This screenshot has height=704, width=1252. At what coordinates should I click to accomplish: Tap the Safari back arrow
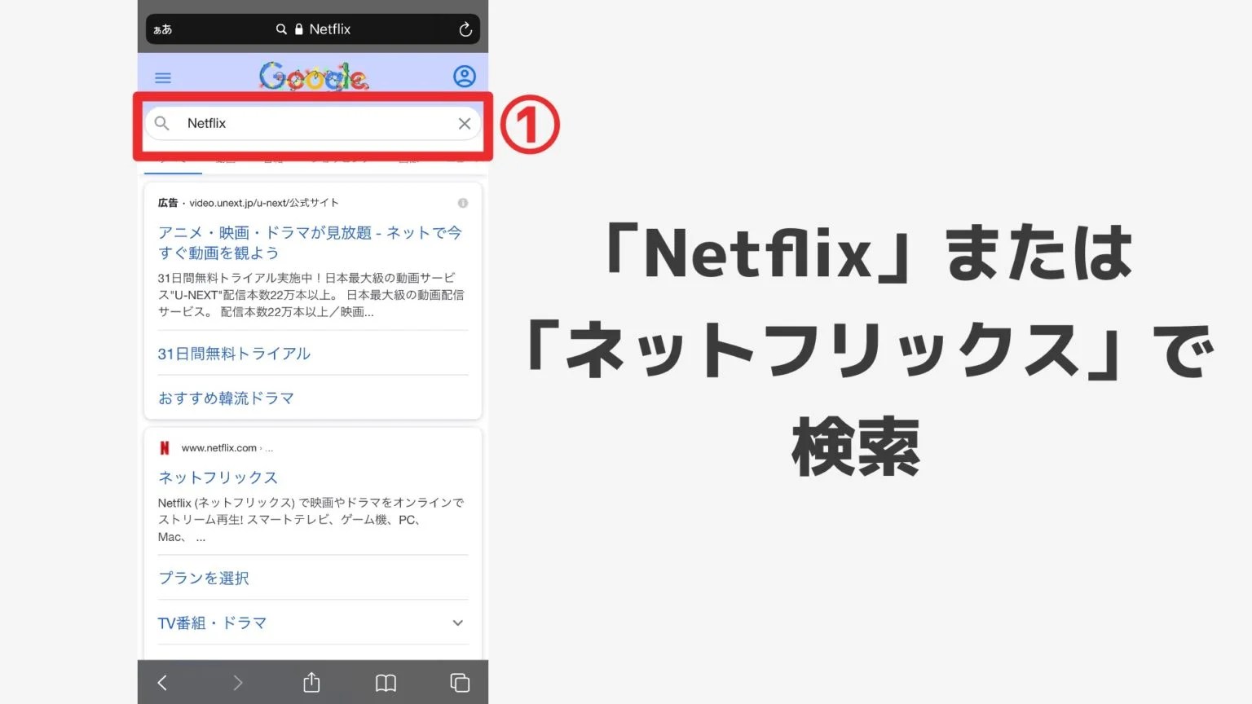click(x=162, y=683)
